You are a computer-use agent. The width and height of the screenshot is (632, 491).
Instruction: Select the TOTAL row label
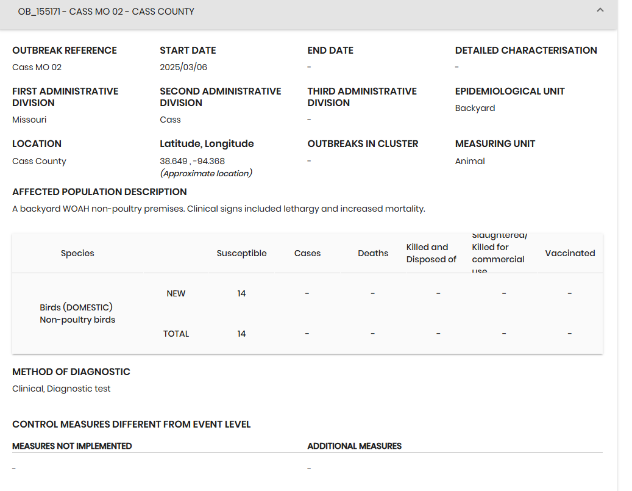tap(176, 334)
